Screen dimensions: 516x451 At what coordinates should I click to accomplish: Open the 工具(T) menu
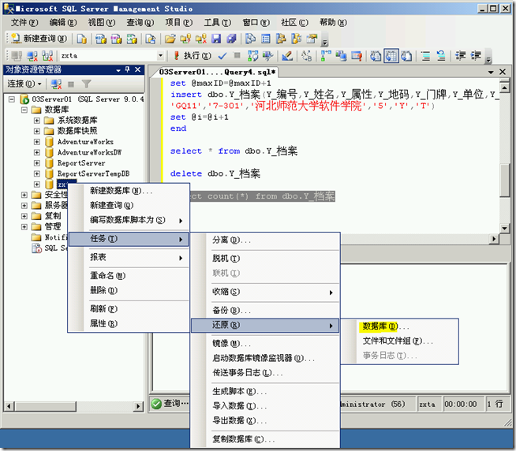[217, 22]
